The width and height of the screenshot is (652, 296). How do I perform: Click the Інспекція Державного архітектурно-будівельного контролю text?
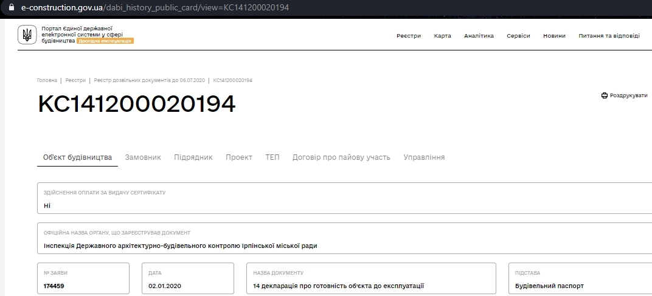tap(181, 246)
